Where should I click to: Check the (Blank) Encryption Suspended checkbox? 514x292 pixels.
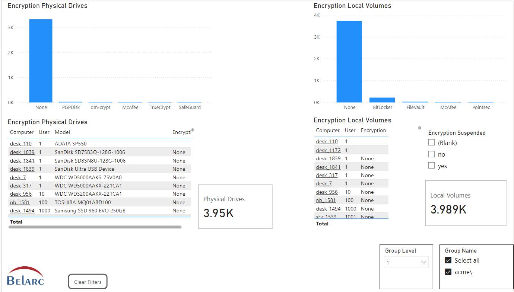(432, 142)
